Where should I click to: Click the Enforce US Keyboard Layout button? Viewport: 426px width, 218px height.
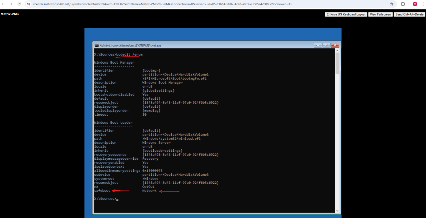346,14
